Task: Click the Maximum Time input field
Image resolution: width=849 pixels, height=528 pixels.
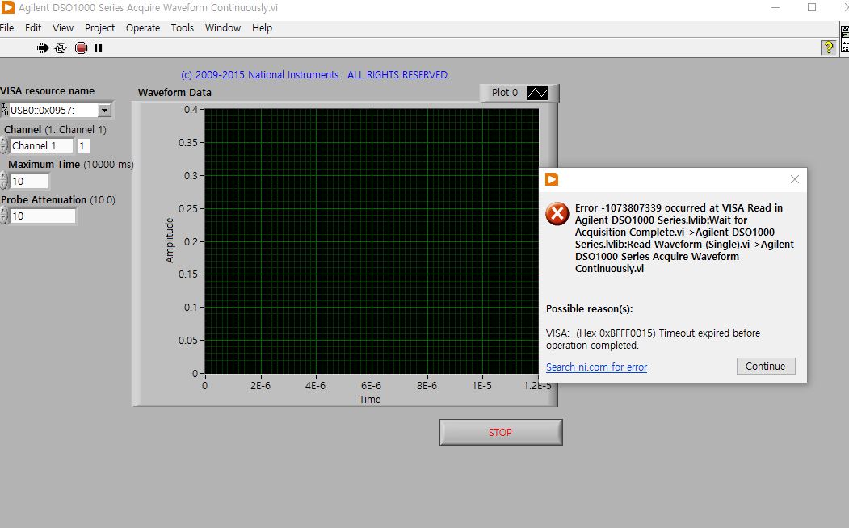Action: (x=29, y=181)
